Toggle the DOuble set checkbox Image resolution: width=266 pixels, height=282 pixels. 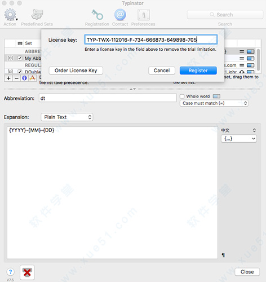(20, 72)
